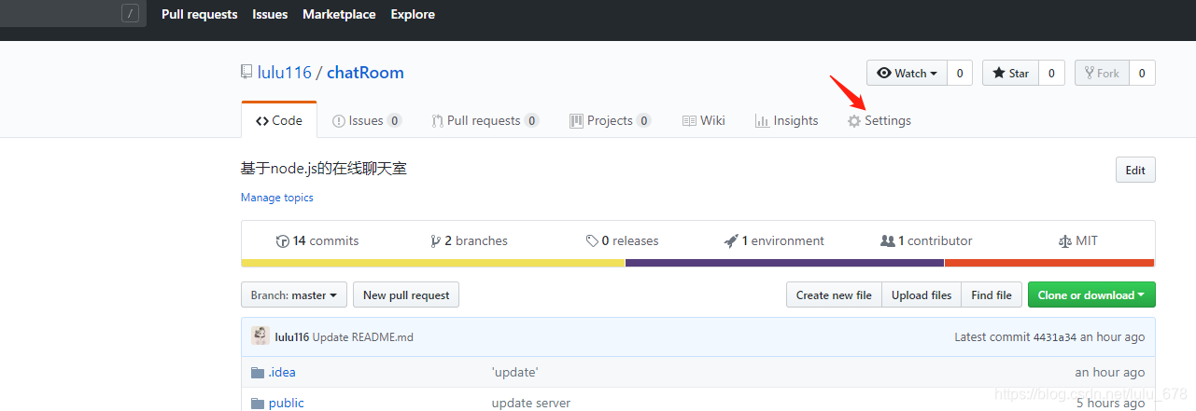Image resolution: width=1196 pixels, height=411 pixels.
Task: Switch to the Issues tab
Action: [367, 120]
